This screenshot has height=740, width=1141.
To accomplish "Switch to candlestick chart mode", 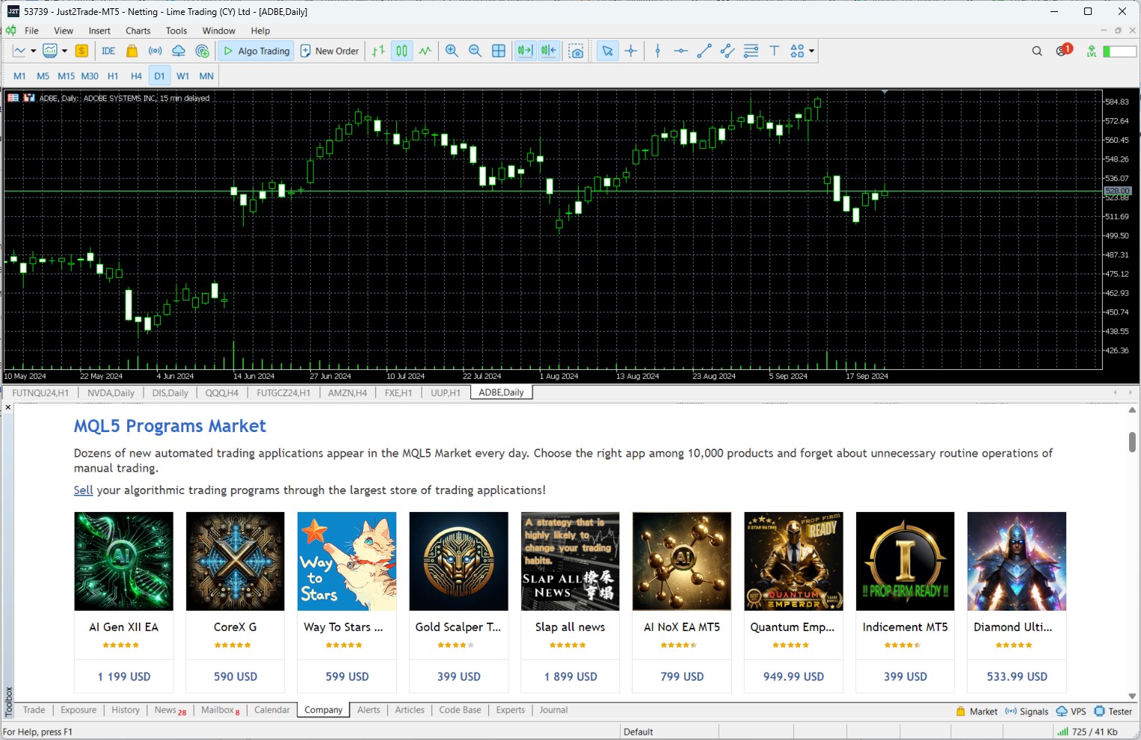I will [402, 51].
